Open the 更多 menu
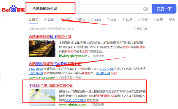Screen dimensions: 178x109 [172, 20]
